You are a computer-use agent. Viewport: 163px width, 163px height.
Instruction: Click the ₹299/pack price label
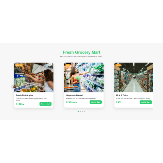[71, 102]
